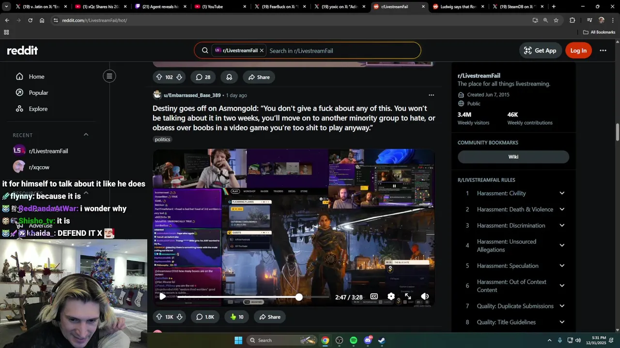
Task: Share the Destiny goes off post
Action: 270,317
